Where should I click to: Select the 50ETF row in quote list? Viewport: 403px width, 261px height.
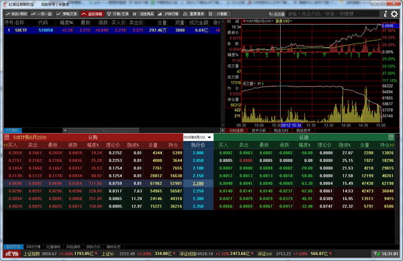click(112, 30)
